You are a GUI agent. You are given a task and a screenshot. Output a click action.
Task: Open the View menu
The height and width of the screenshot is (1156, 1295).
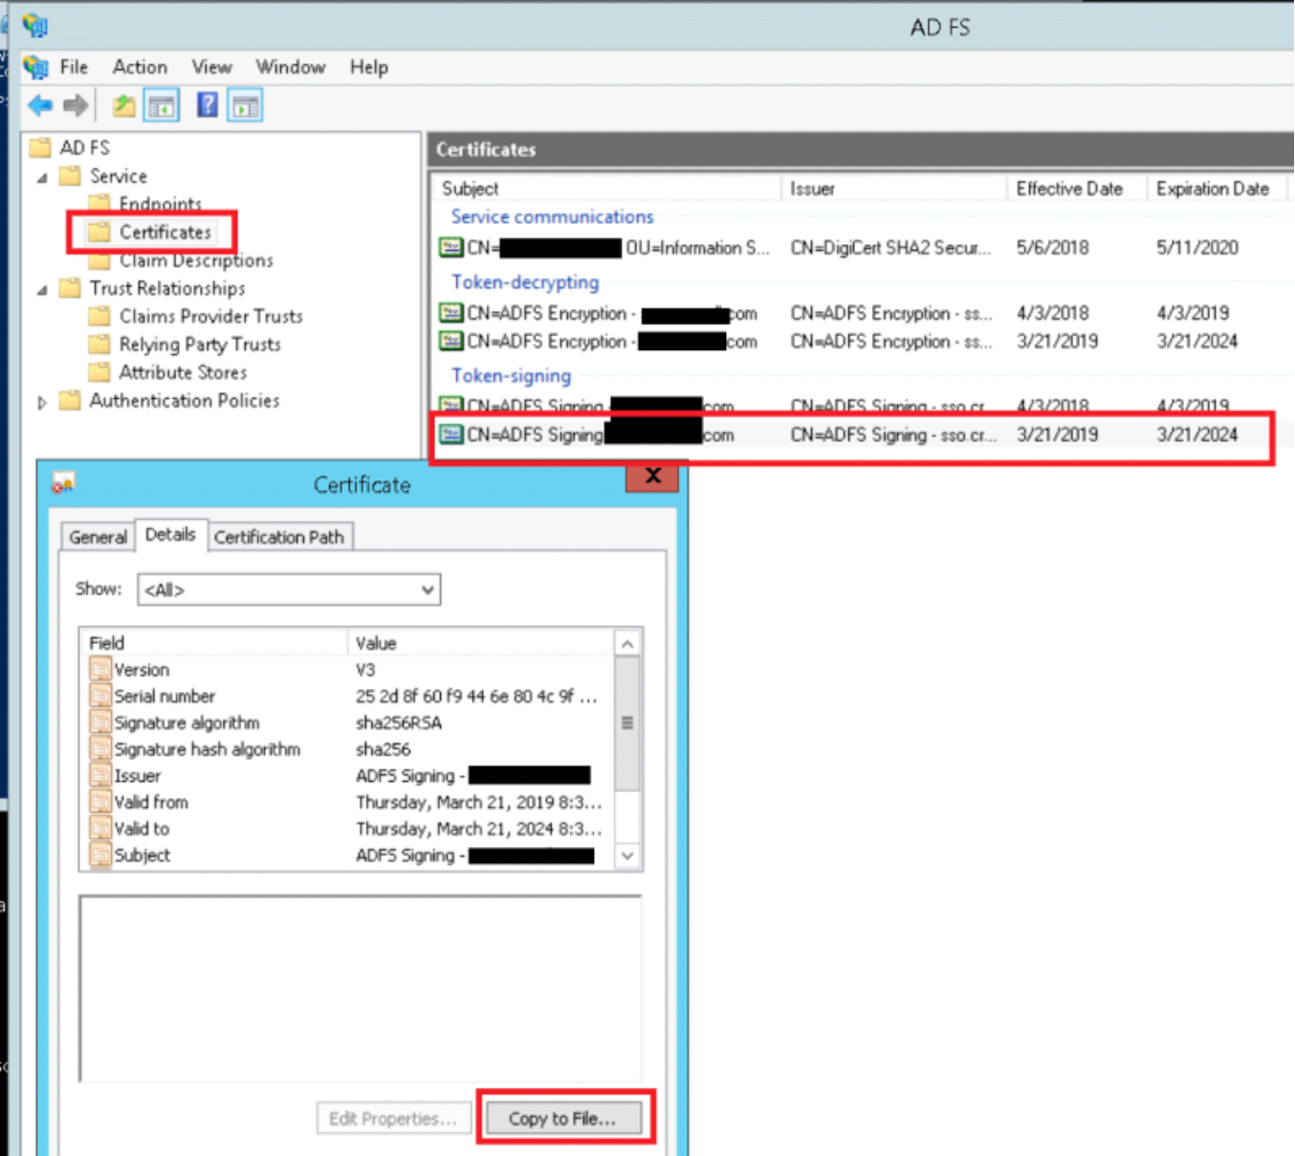210,67
